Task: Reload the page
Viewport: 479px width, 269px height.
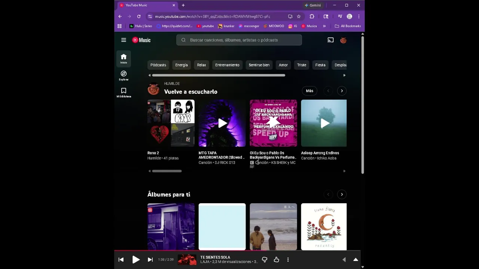Action: pyautogui.click(x=139, y=16)
